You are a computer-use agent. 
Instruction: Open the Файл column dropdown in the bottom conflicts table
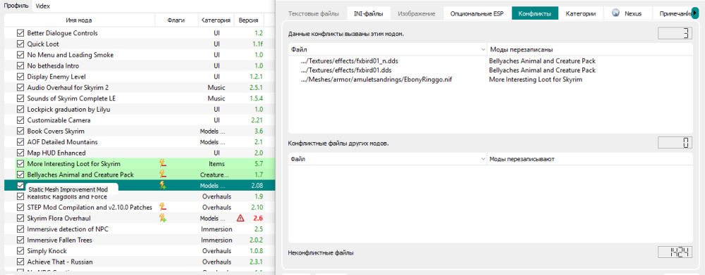click(483, 159)
